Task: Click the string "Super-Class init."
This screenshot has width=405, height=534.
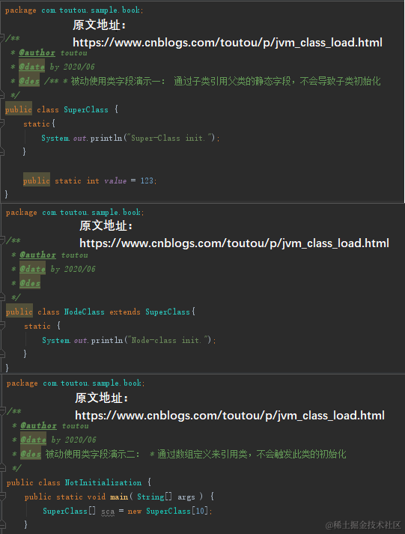Action: click(x=169, y=138)
